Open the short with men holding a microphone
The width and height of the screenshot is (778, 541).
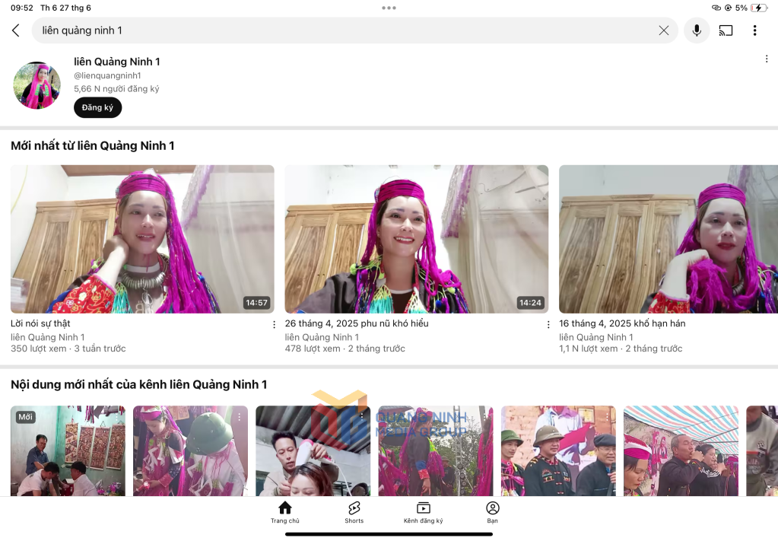[x=558, y=450]
